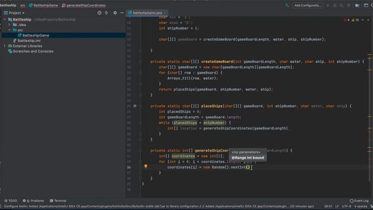Click the LF line separator widget

337,206
